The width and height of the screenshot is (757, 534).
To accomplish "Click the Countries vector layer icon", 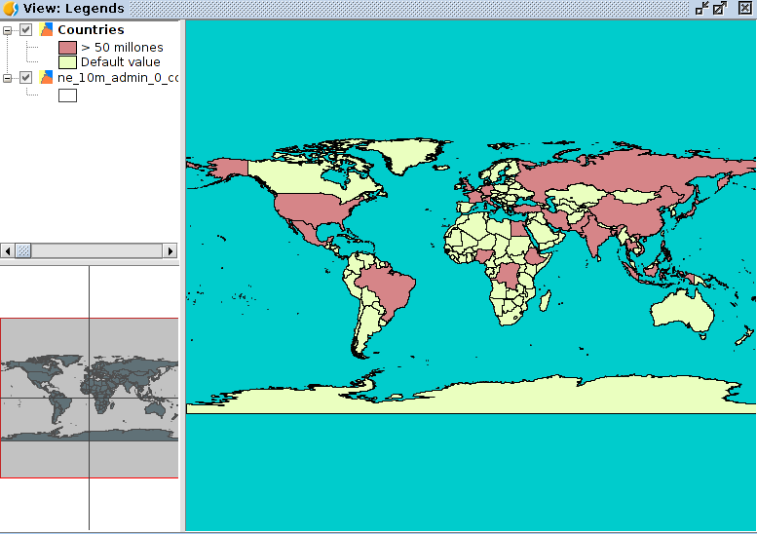I will 46,30.
